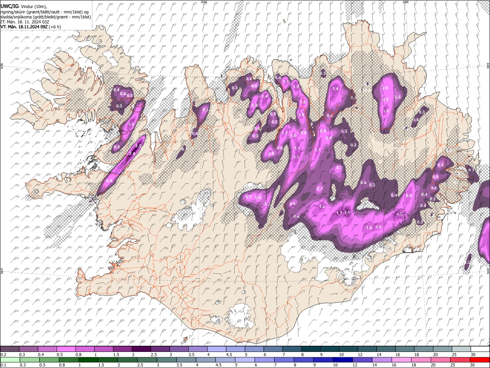This screenshot has width=490, height=368.
Task: Click the '1.2' precipitation value on the map
Action: 322,207
